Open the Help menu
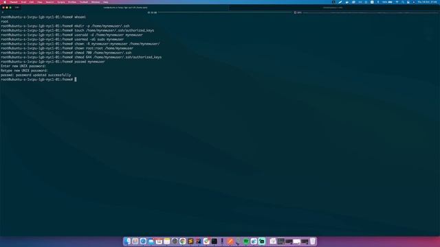 tap(105, 2)
